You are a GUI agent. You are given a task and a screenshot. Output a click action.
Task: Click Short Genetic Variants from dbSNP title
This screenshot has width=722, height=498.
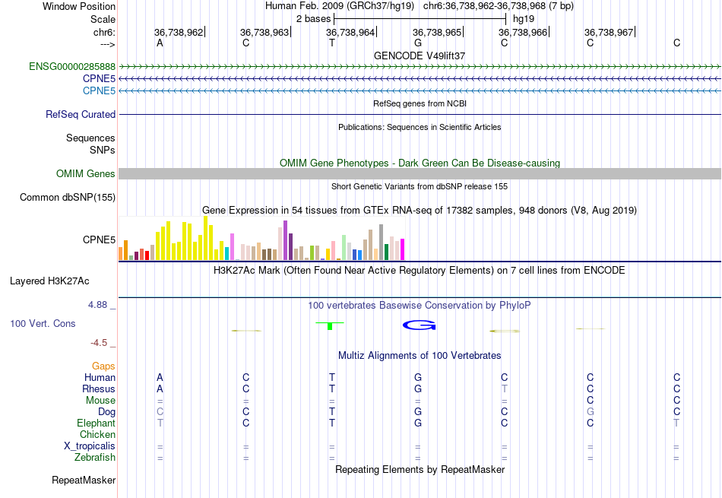420,186
